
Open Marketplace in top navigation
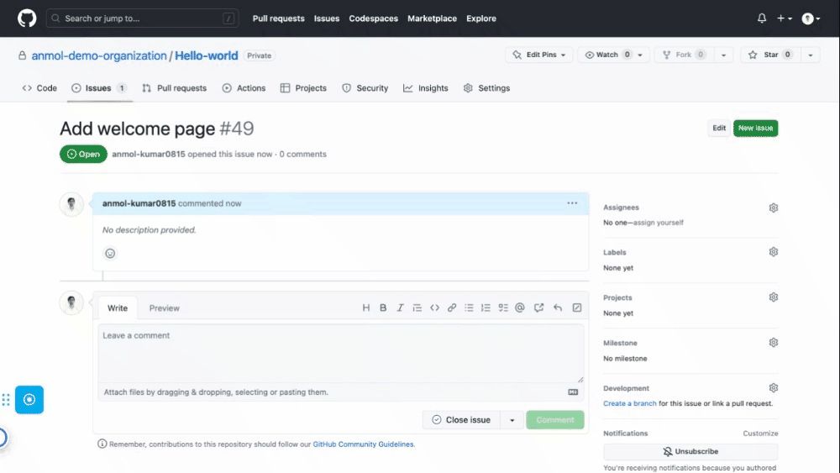tap(433, 18)
